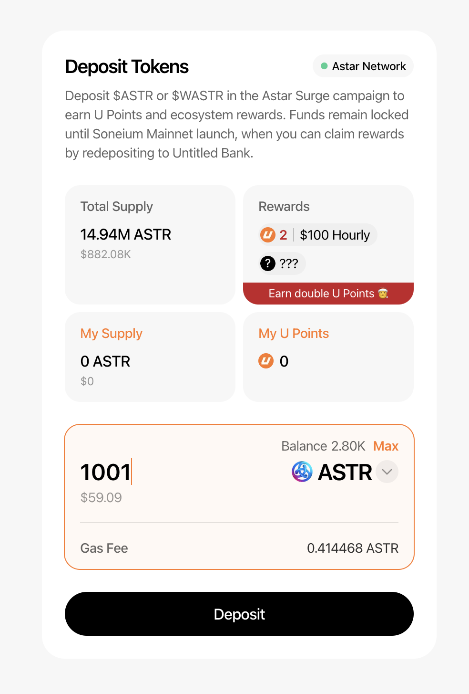
Task: Click the ASTR token logo icon
Action: pos(302,472)
